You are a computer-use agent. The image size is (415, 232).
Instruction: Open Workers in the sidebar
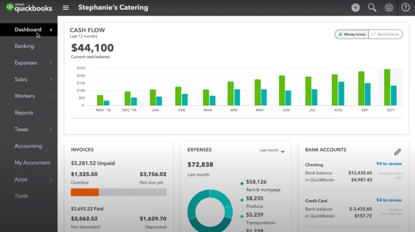tap(25, 96)
